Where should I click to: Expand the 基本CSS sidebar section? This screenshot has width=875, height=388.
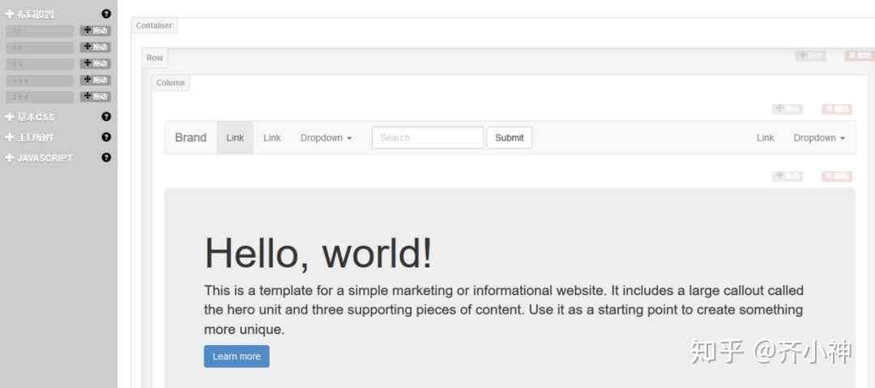click(30, 117)
